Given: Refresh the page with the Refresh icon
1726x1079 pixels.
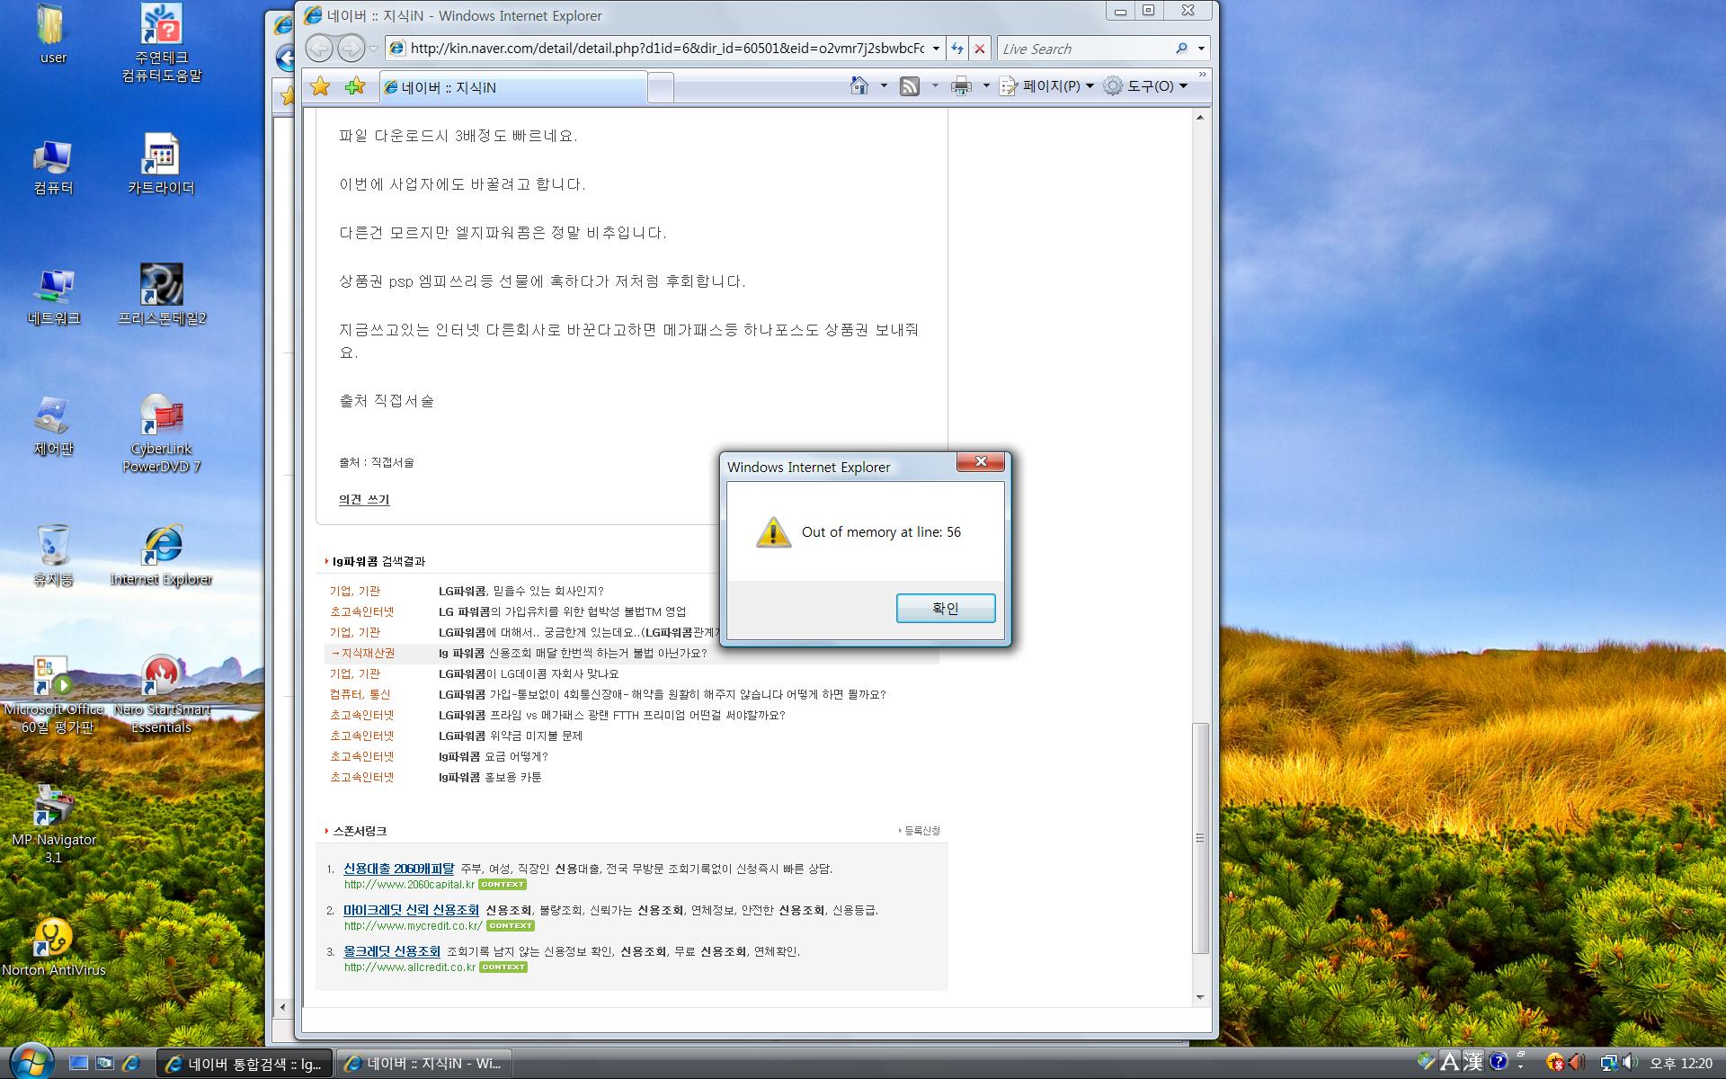Looking at the screenshot, I should [x=957, y=49].
